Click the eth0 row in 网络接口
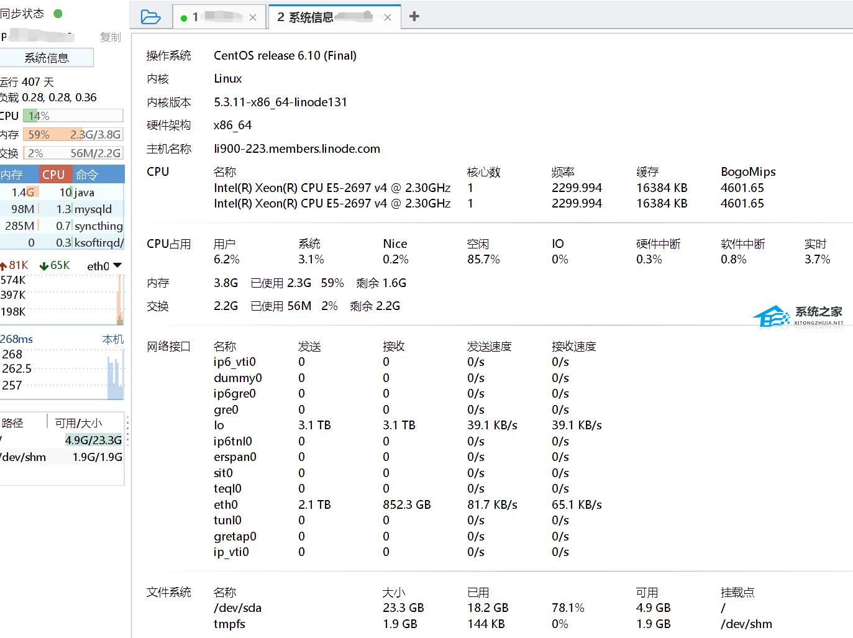The height and width of the screenshot is (638, 853). (x=408, y=504)
